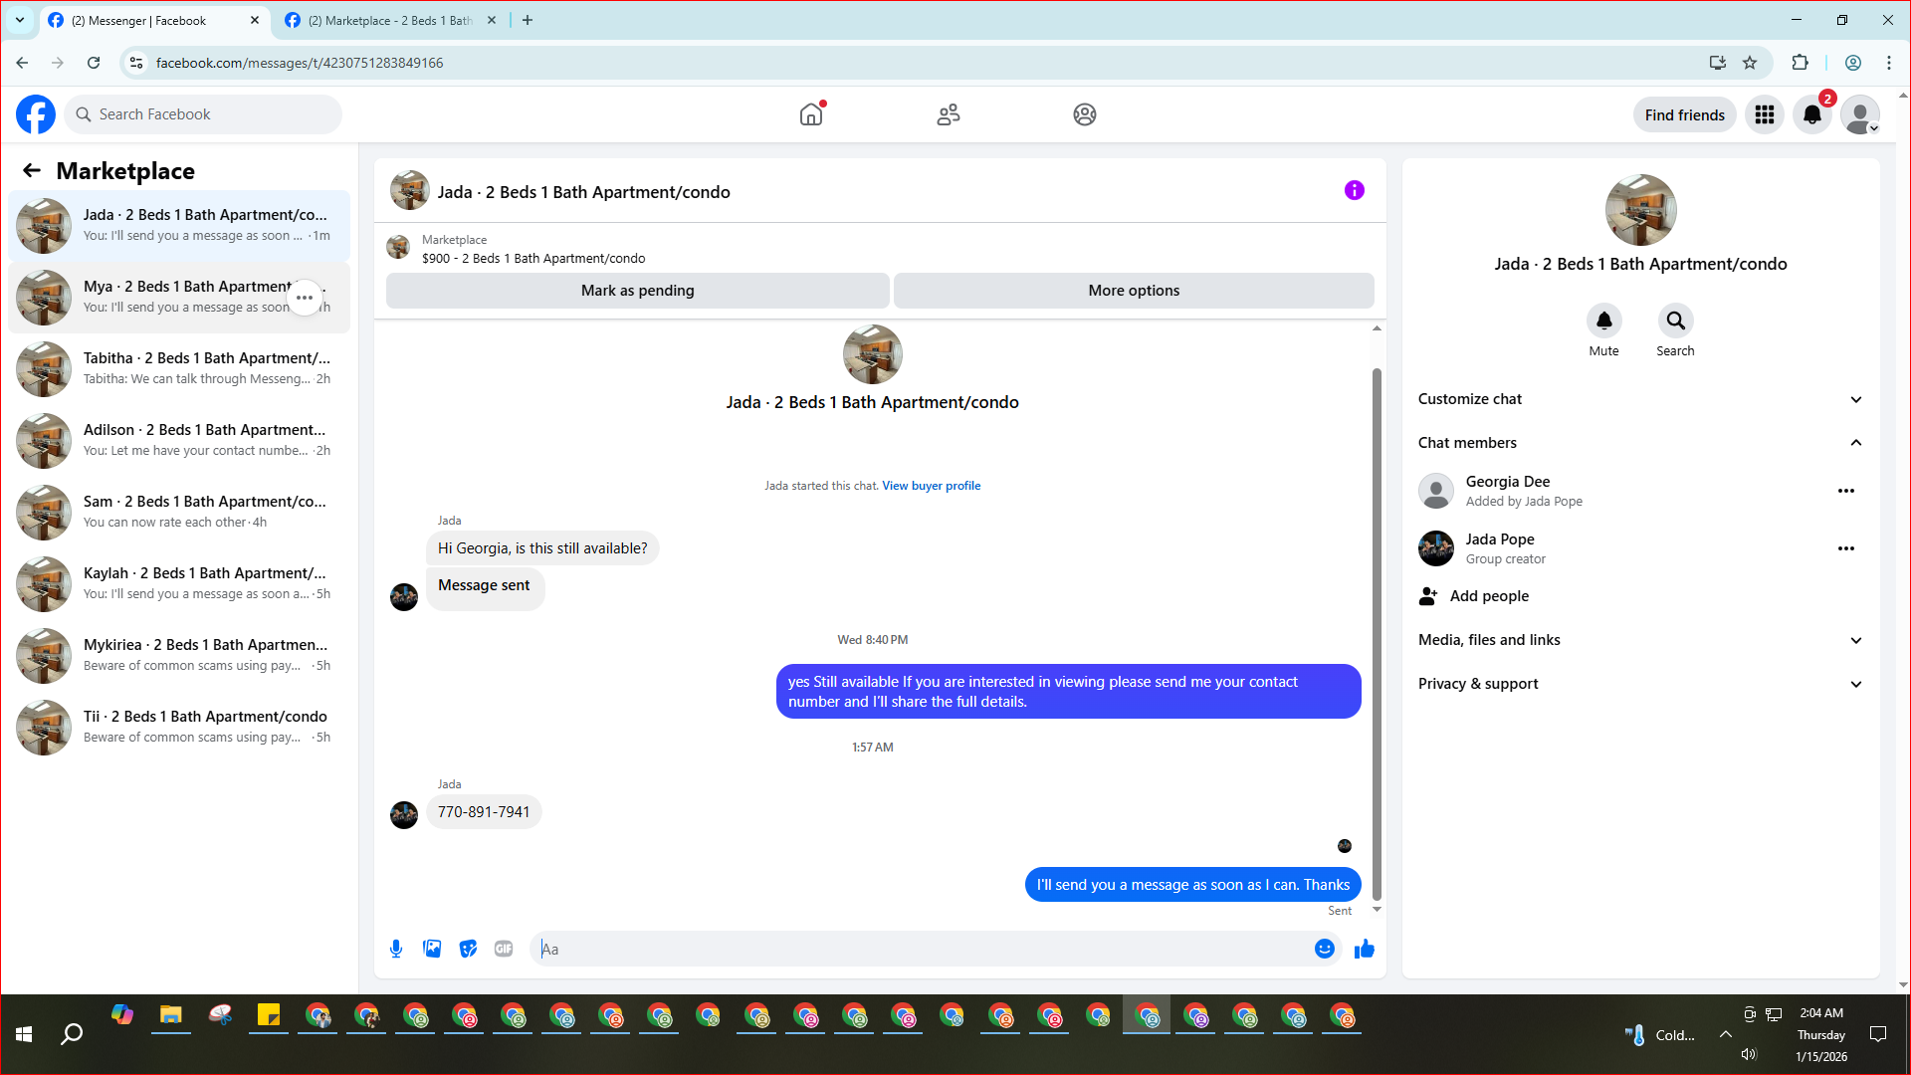Click the voice clip microphone icon
Viewport: 1911px width, 1075px height.
point(396,949)
